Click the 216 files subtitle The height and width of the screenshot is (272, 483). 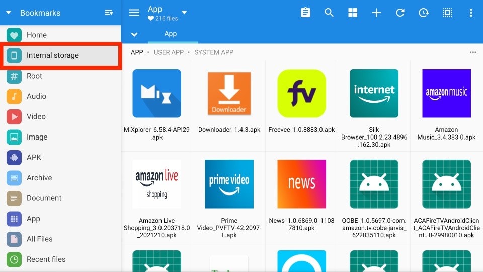pyautogui.click(x=167, y=19)
